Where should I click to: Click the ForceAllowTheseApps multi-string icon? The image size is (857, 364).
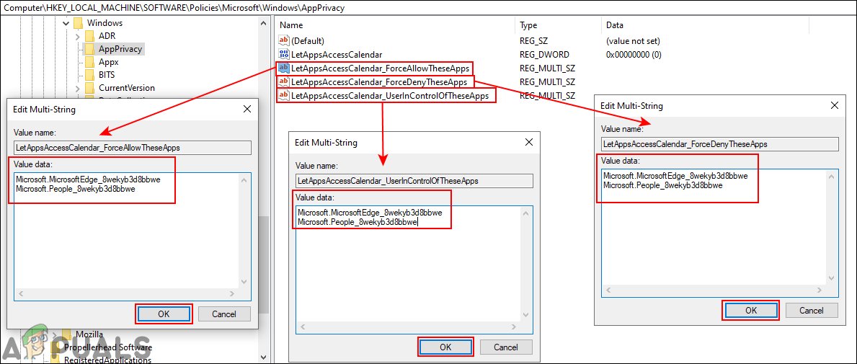tap(284, 68)
